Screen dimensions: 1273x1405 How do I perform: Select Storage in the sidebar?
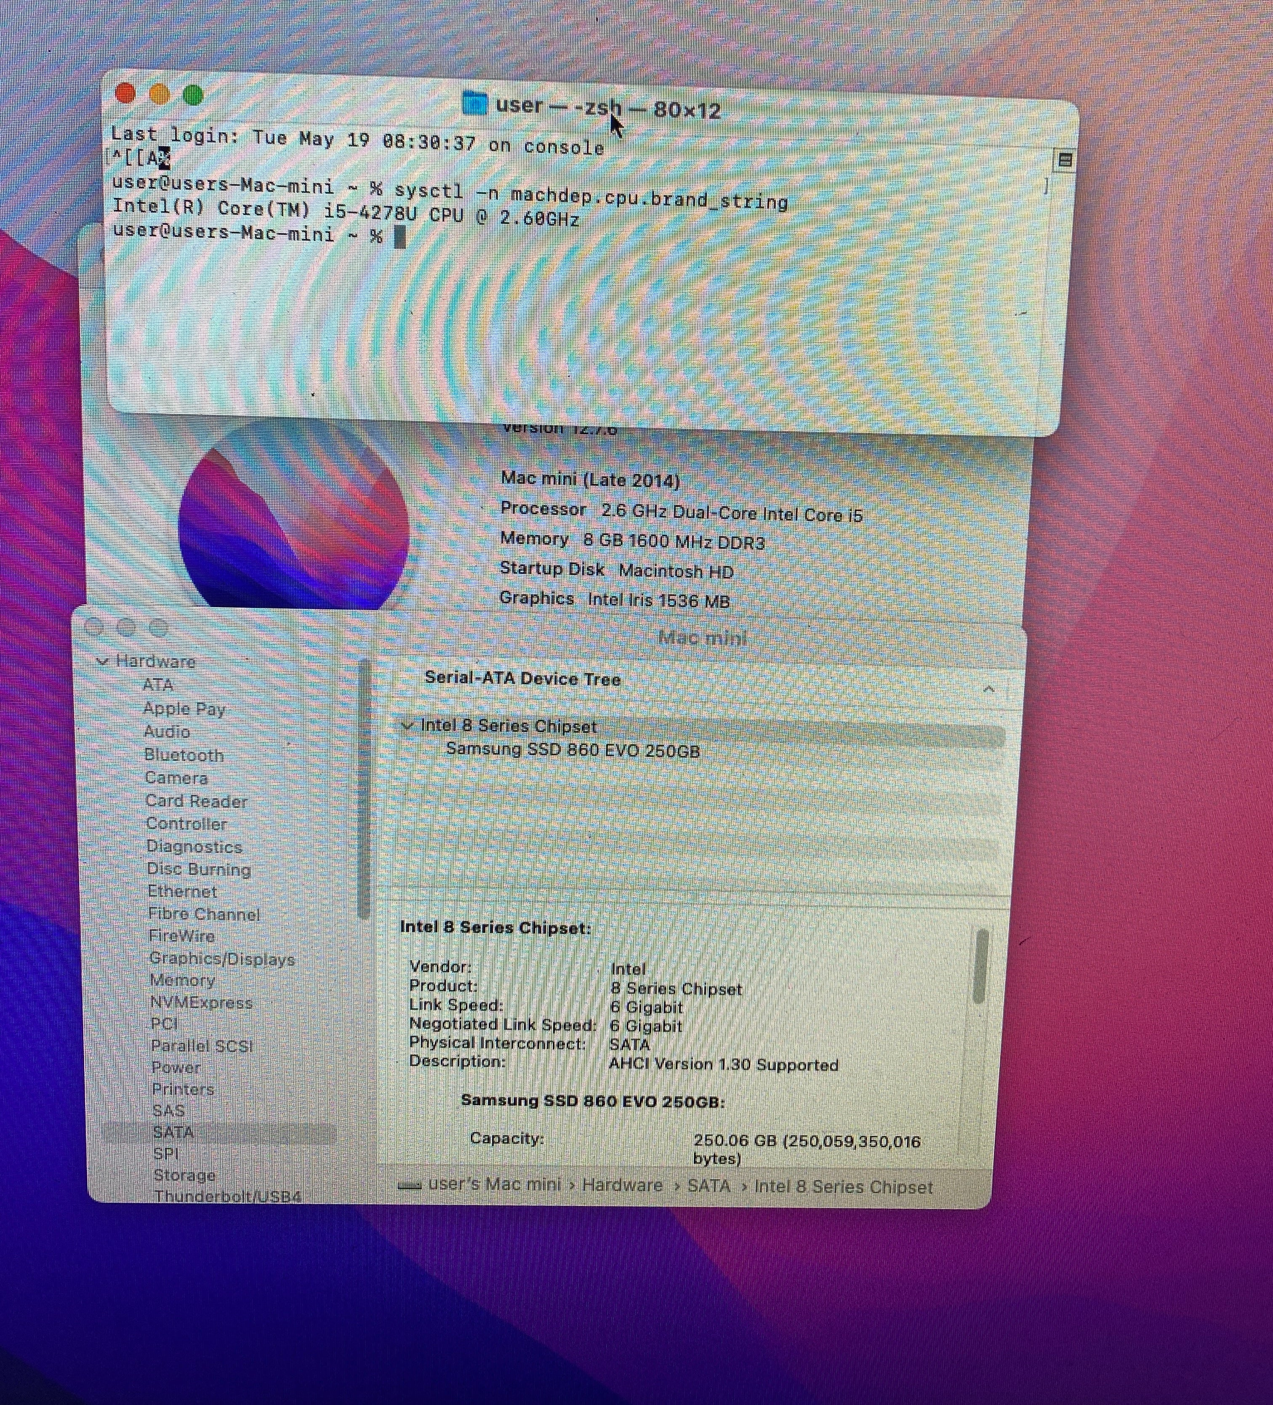(x=185, y=1176)
